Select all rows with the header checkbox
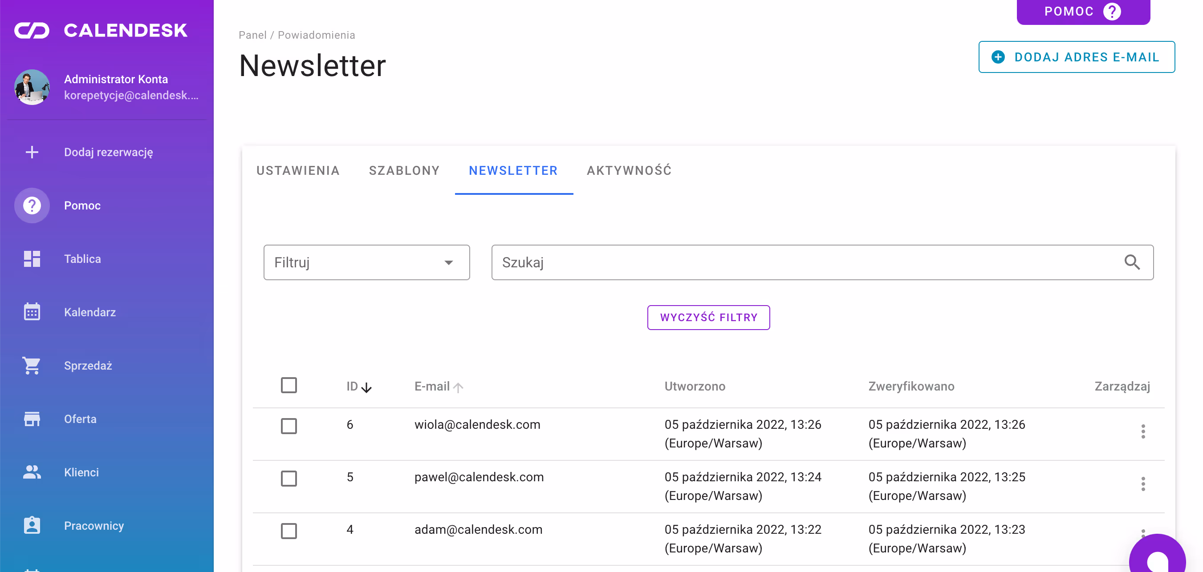 289,385
